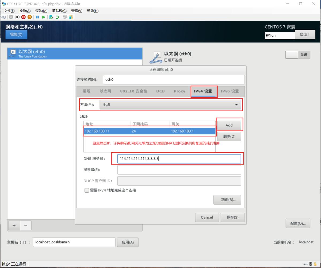This screenshot has height=268, width=321.
Task: Click the 完成(D) button
Action: tap(16, 34)
